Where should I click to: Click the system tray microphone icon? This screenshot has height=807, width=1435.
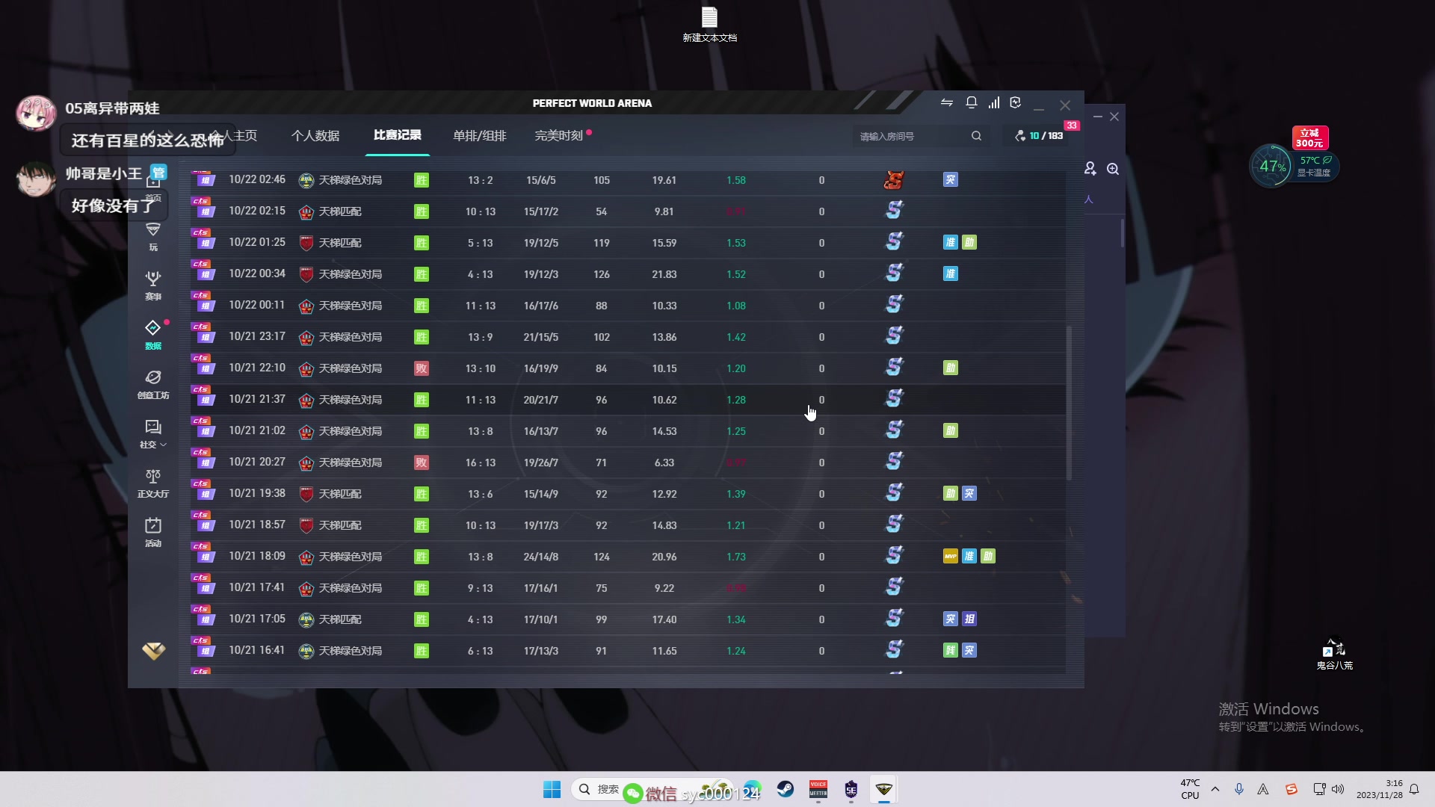tap(1239, 789)
